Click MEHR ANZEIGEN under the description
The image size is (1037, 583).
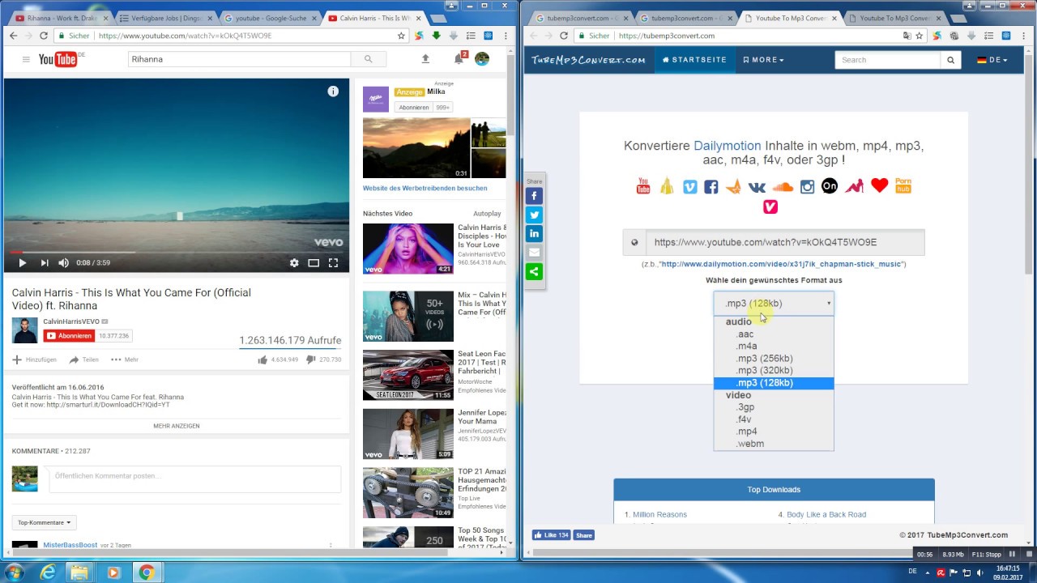(x=177, y=426)
